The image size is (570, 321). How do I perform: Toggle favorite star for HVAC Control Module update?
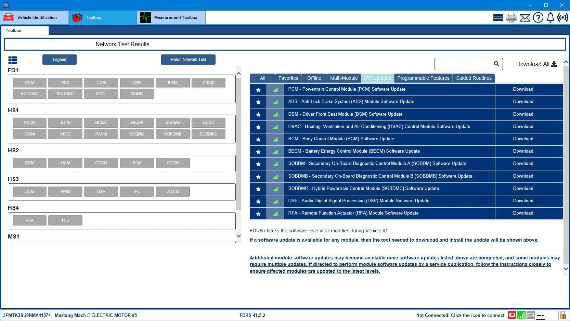coord(258,127)
